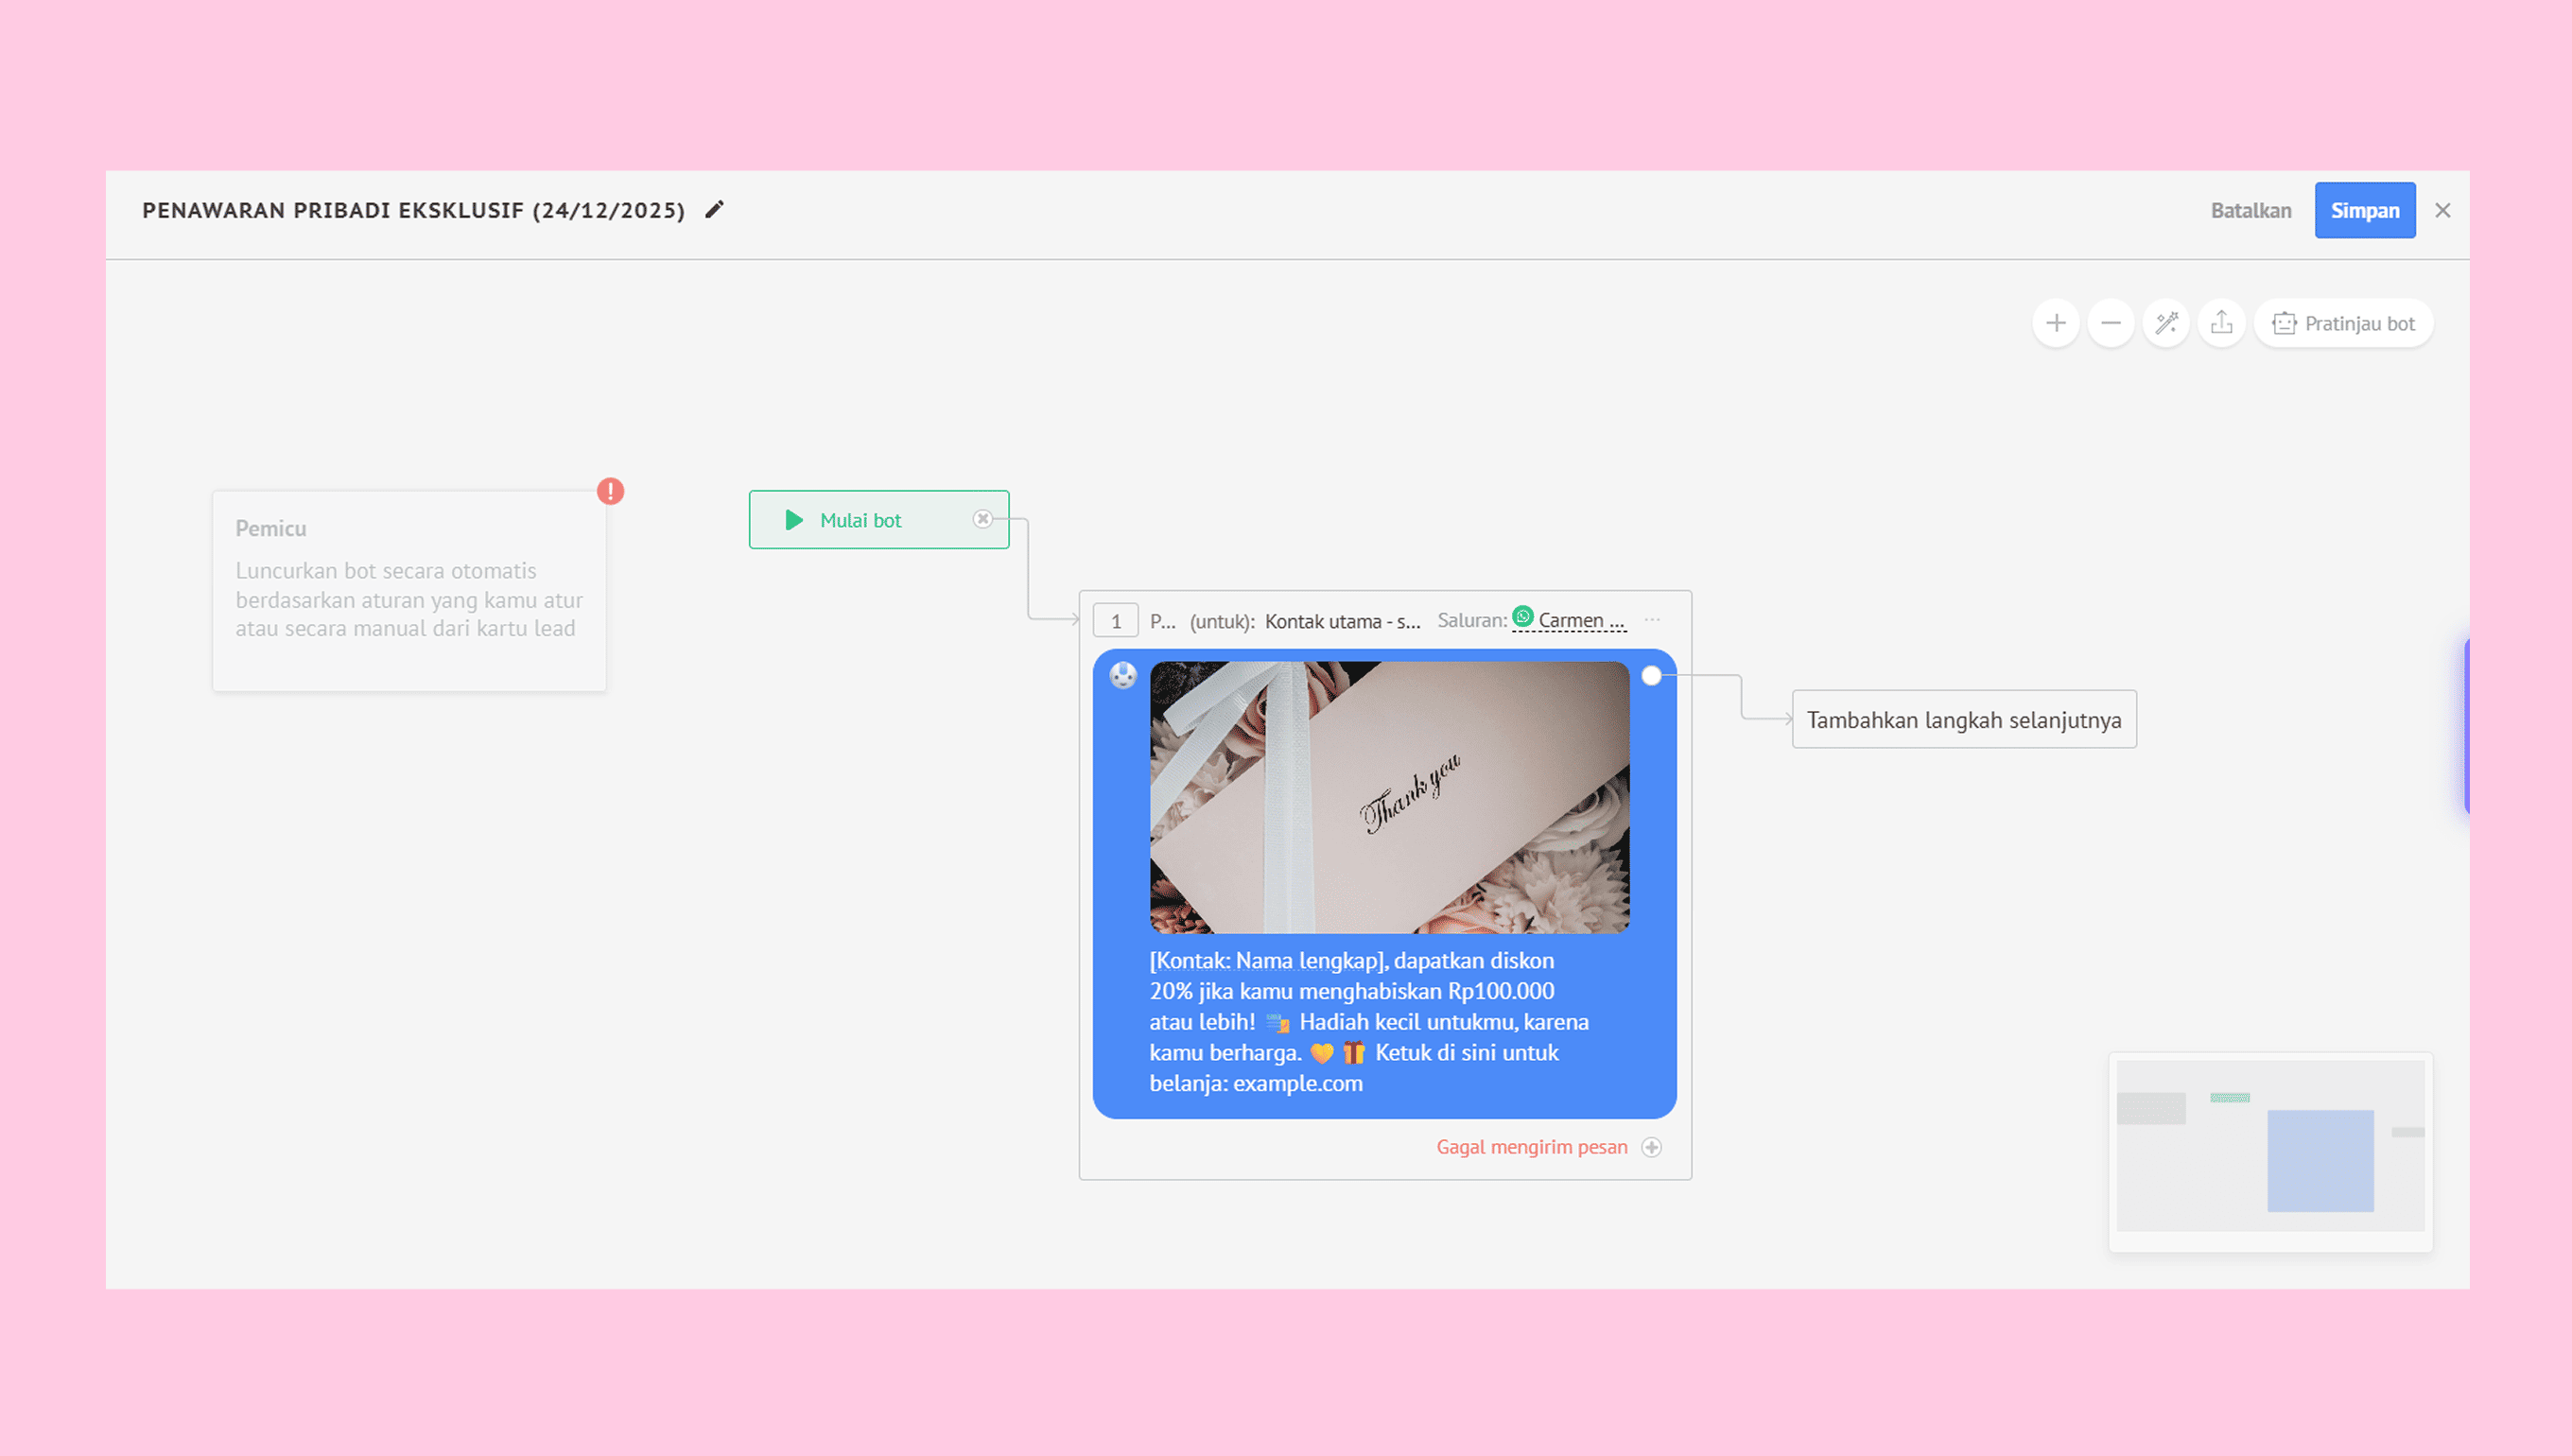The height and width of the screenshot is (1456, 2572).
Task: Click Tambahkan langkah selanjutnya
Action: click(x=1963, y=720)
